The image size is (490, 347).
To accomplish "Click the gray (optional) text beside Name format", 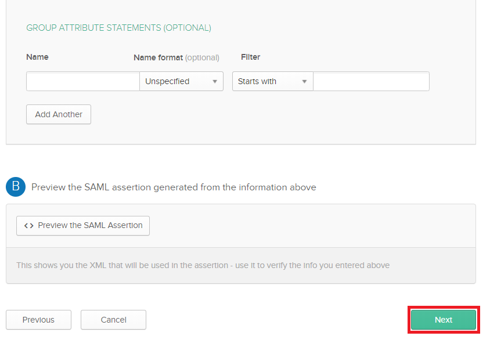I will click(202, 58).
